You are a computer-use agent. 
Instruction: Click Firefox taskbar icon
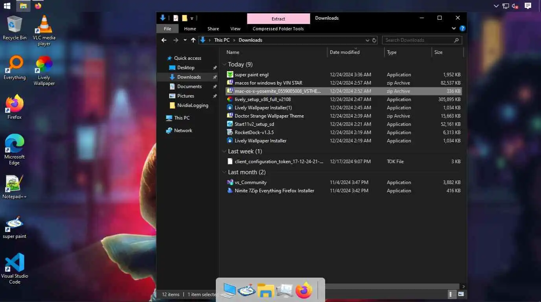pos(38,6)
